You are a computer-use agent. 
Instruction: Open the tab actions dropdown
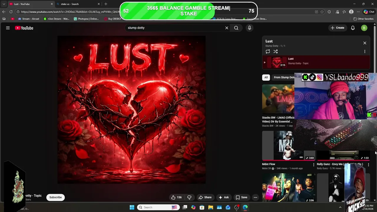point(4,4)
